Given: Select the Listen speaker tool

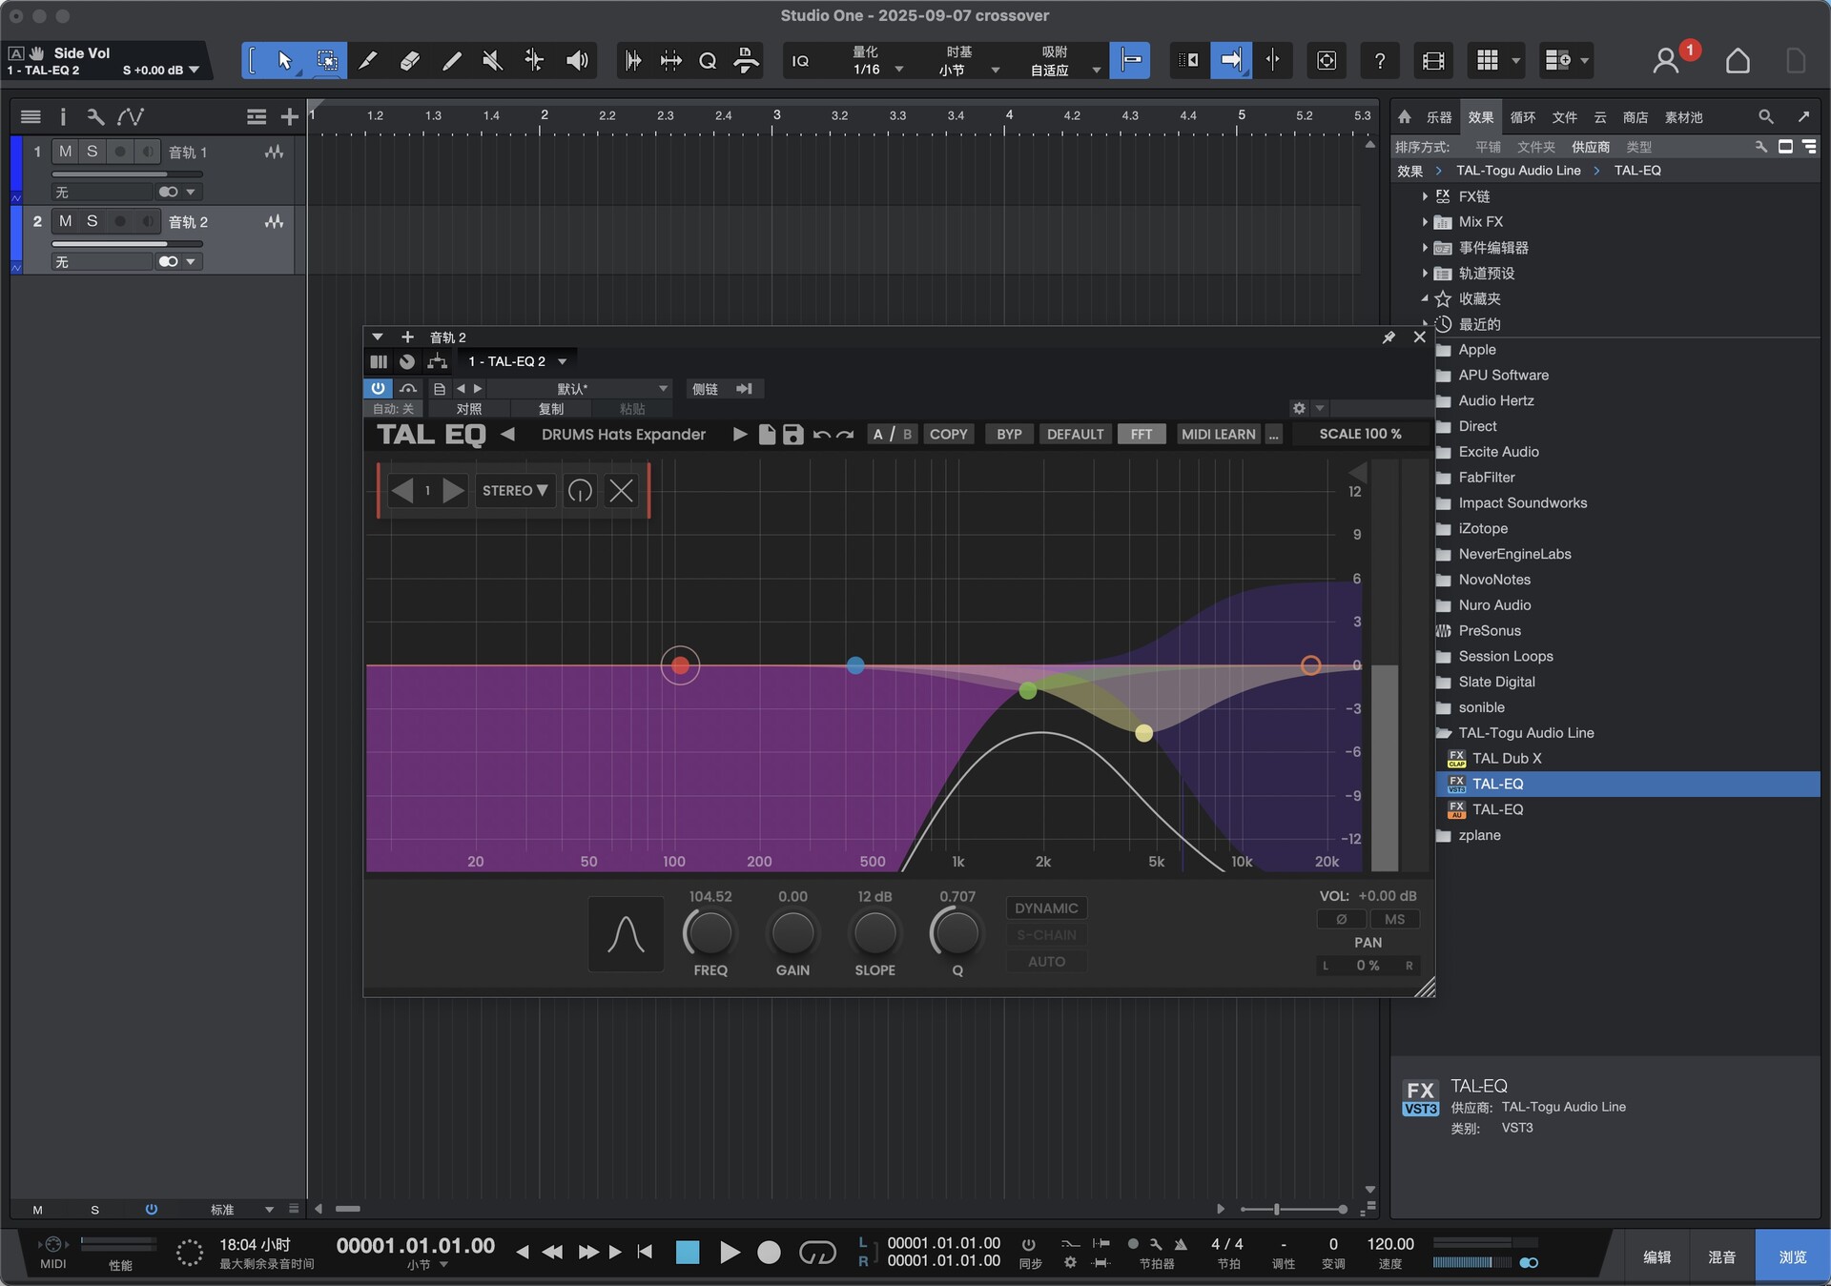Looking at the screenshot, I should pyautogui.click(x=576, y=61).
